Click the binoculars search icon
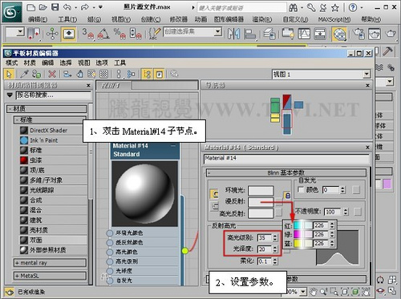The width and height of the screenshot is (401, 299). [294, 7]
